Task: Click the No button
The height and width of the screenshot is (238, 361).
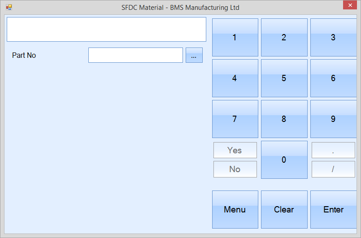Action: pyautogui.click(x=235, y=169)
